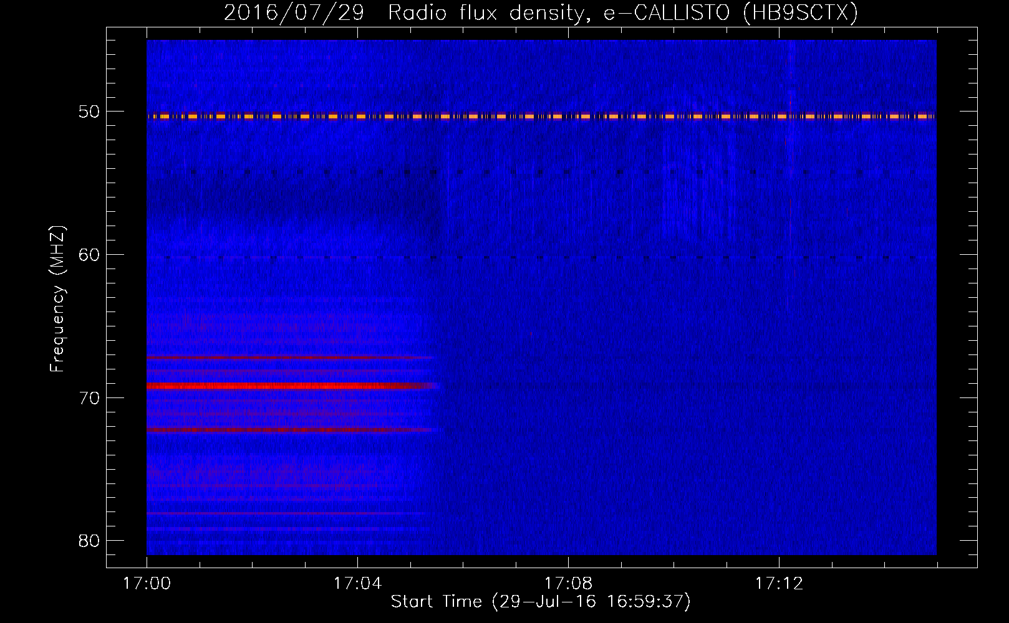This screenshot has height=623, width=1009.
Task: Click the 17:12 time tick label
Action: [x=779, y=584]
